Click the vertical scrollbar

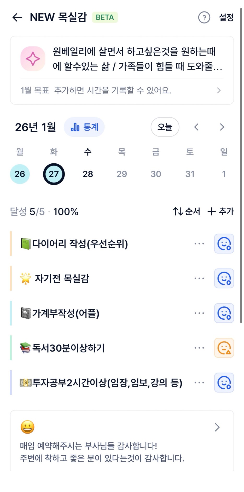coord(241,167)
